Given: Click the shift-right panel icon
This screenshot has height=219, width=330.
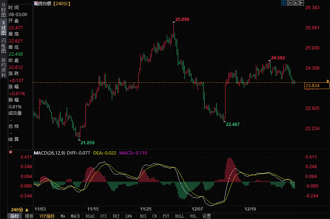Looking at the screenshot, I should 301,3.
